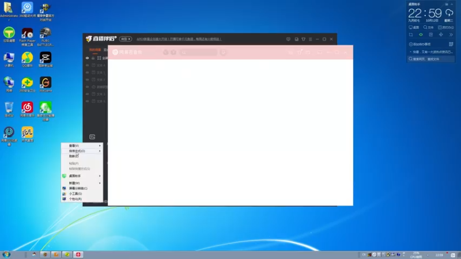The image size is (461, 259).
Task: Launch the QQ Music shortcut
Action: click(x=27, y=60)
